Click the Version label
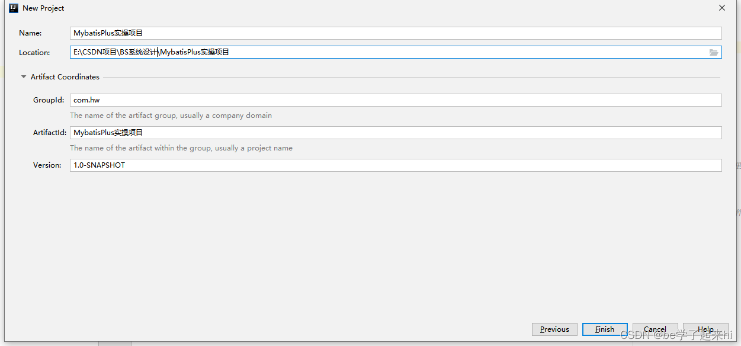The width and height of the screenshot is (741, 346). click(x=47, y=165)
